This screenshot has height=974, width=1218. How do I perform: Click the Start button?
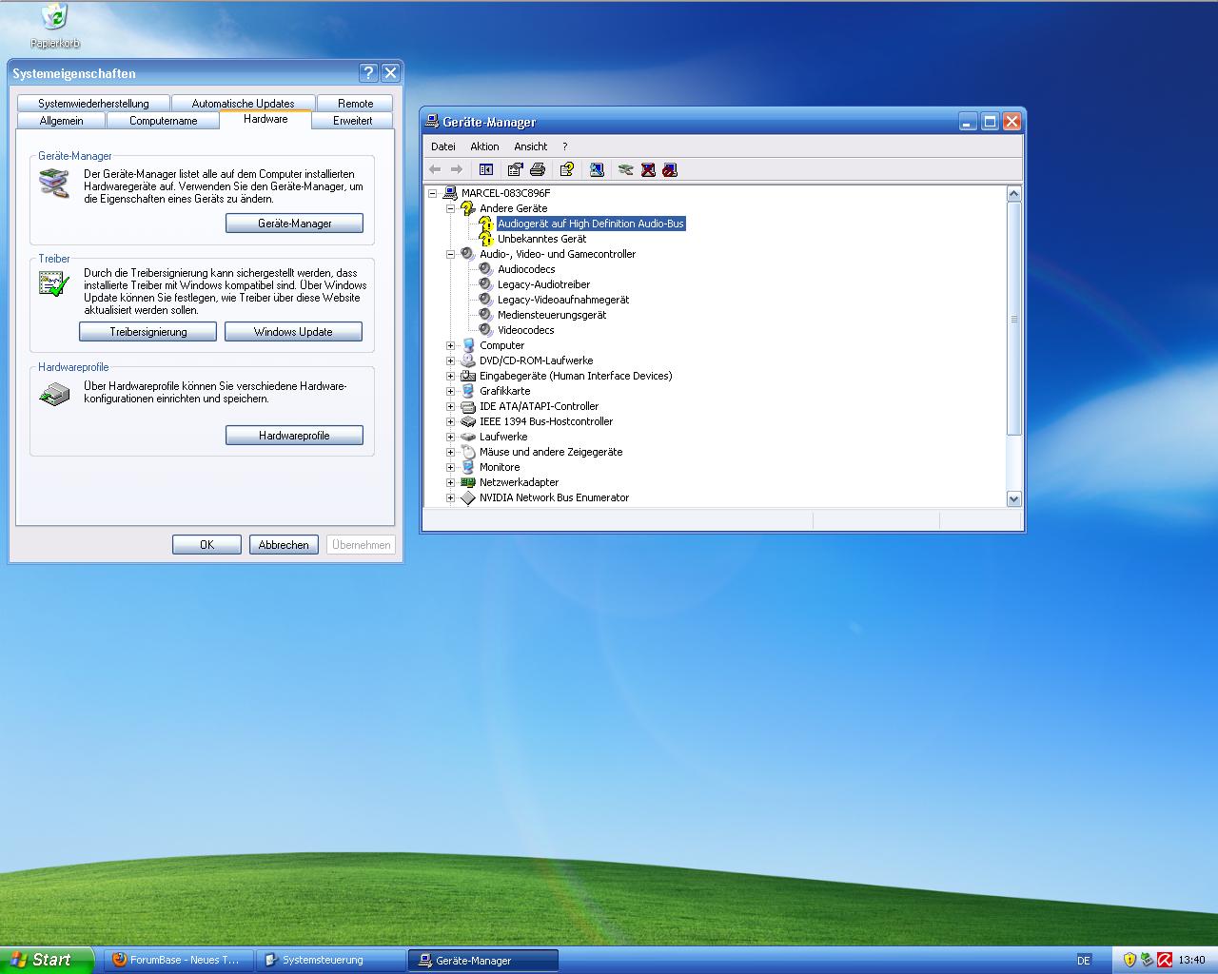(x=47, y=960)
